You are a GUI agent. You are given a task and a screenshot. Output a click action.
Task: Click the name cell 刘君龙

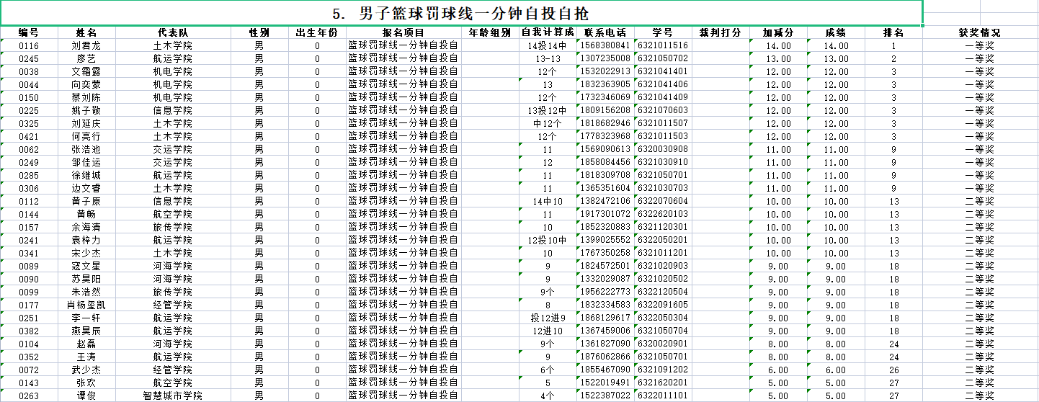click(86, 45)
